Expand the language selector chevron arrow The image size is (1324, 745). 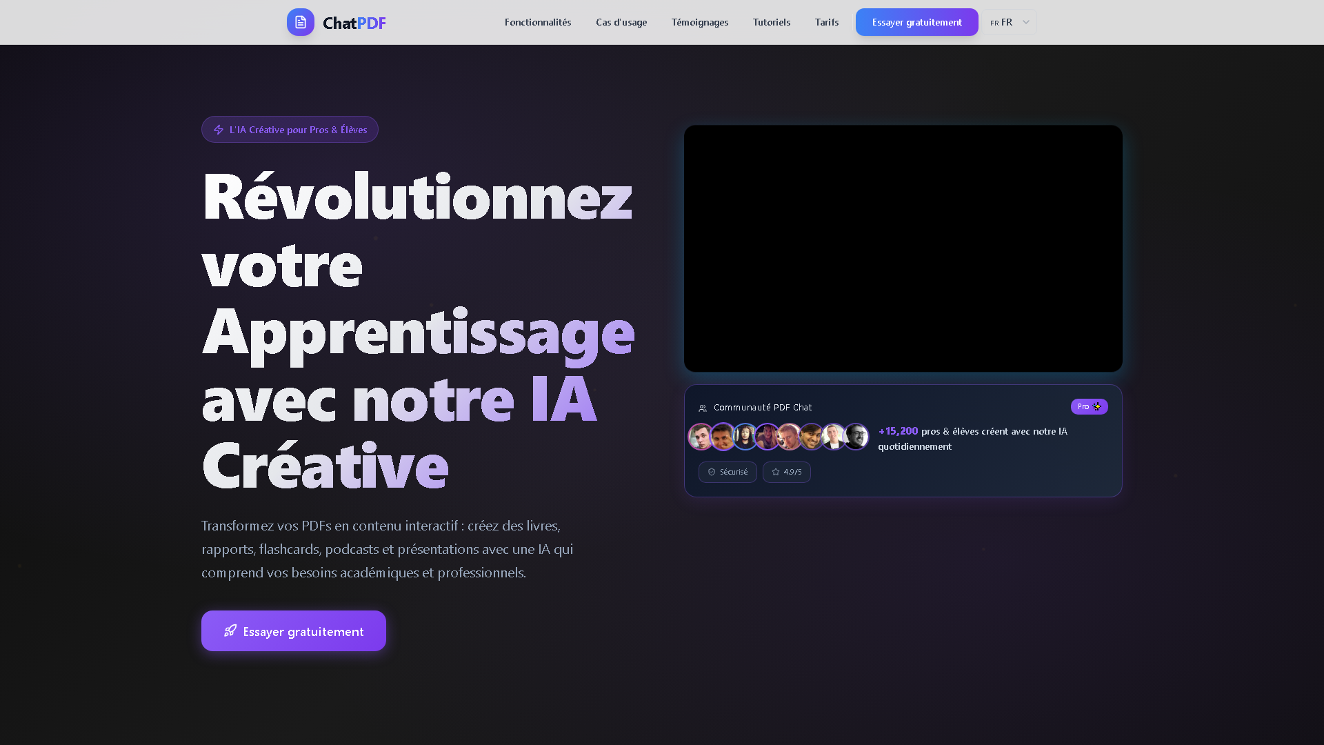1026,22
